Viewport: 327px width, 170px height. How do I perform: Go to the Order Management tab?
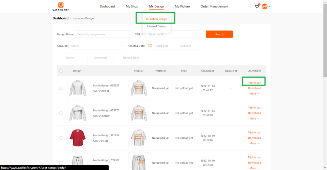pyautogui.click(x=214, y=6)
